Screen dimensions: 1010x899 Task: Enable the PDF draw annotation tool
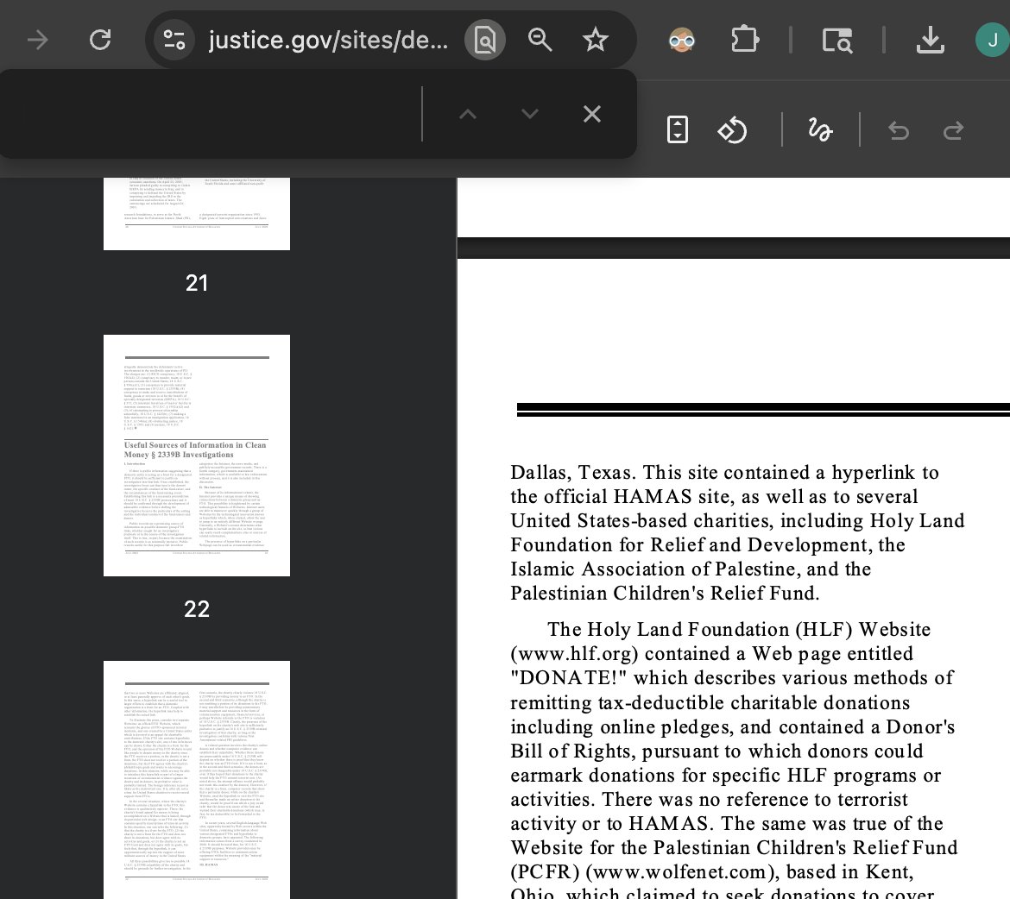[820, 130]
